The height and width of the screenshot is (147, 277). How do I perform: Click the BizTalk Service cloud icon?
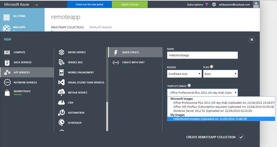tap(62, 93)
